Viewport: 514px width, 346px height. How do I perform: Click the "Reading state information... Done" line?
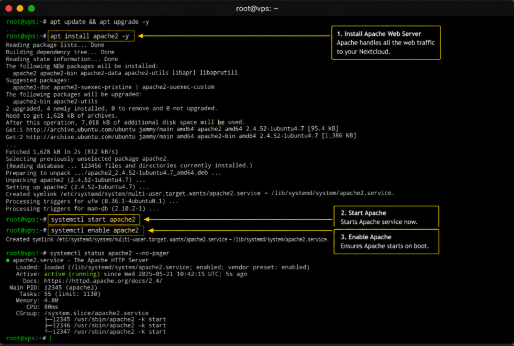(x=62, y=59)
